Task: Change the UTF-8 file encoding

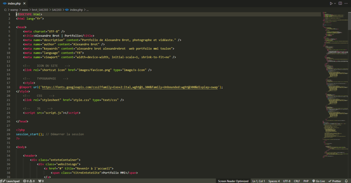Action: click(x=287, y=181)
